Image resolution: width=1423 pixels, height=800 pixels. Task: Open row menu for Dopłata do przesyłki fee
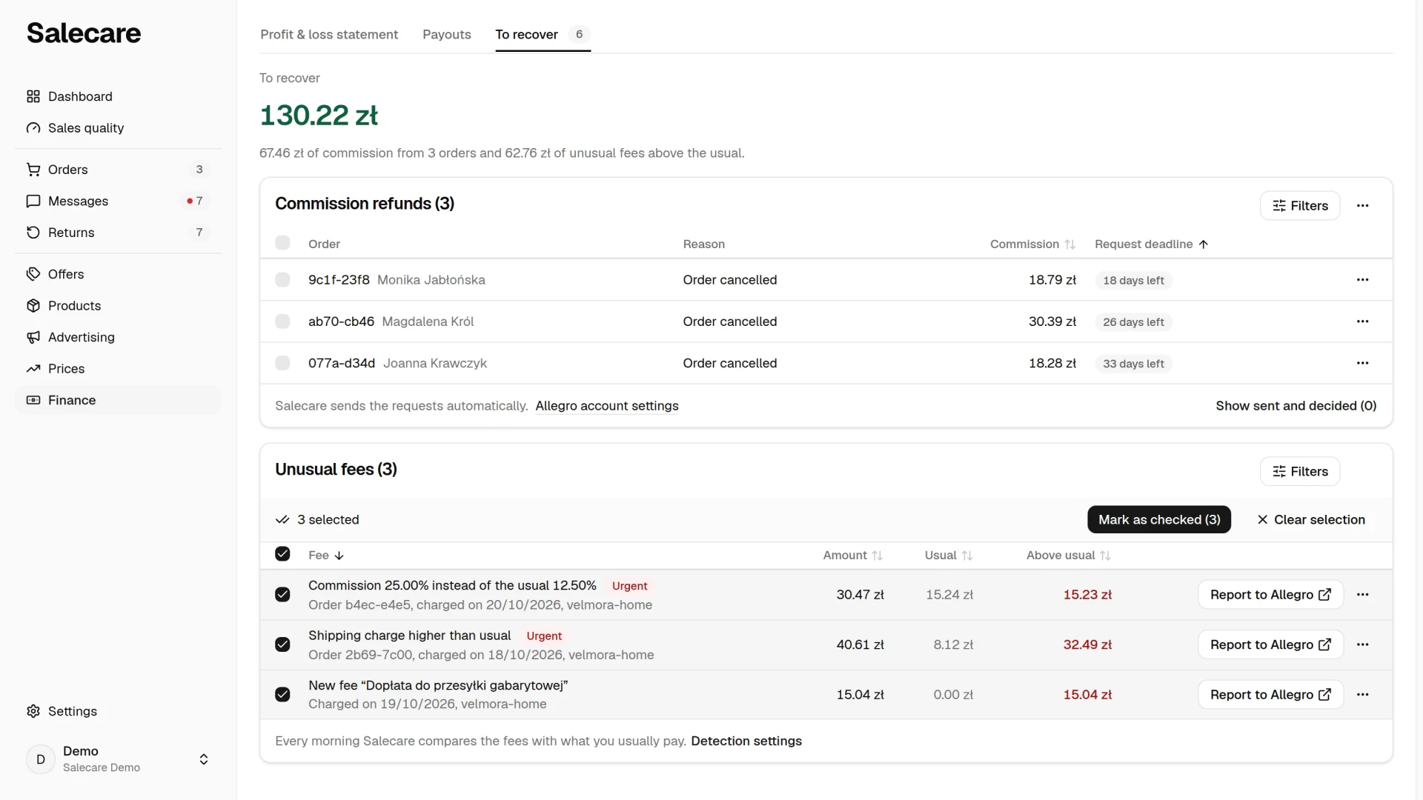click(x=1362, y=695)
